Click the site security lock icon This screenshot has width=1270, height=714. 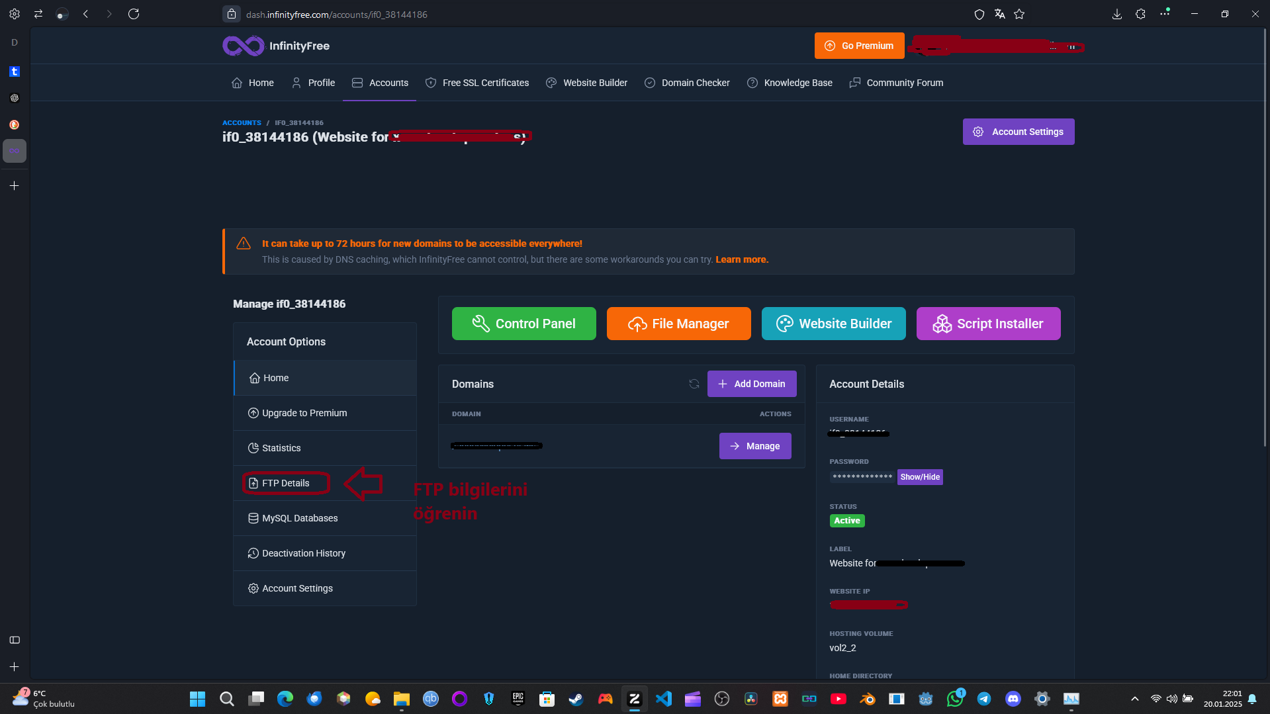click(231, 14)
